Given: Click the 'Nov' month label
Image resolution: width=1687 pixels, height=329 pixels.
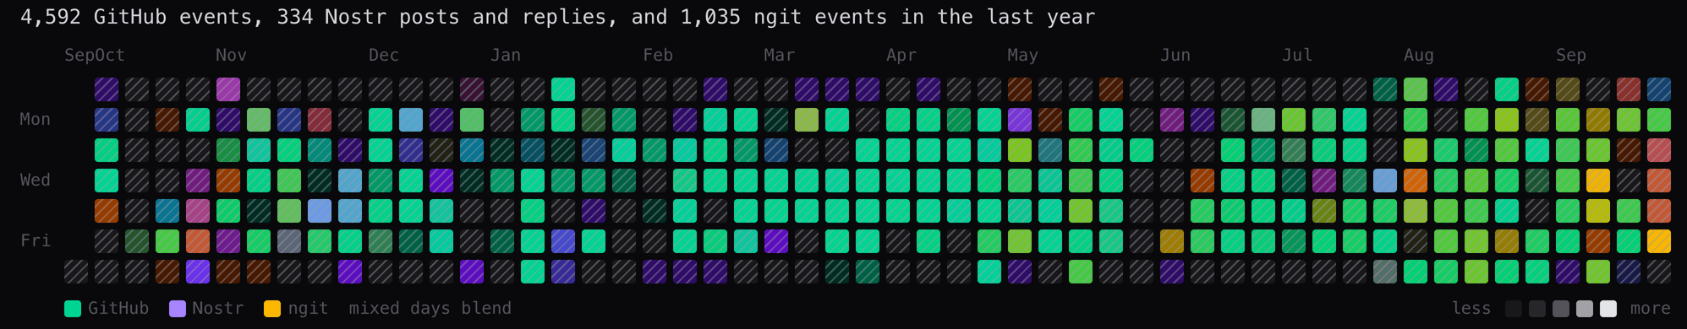Looking at the screenshot, I should tap(231, 56).
